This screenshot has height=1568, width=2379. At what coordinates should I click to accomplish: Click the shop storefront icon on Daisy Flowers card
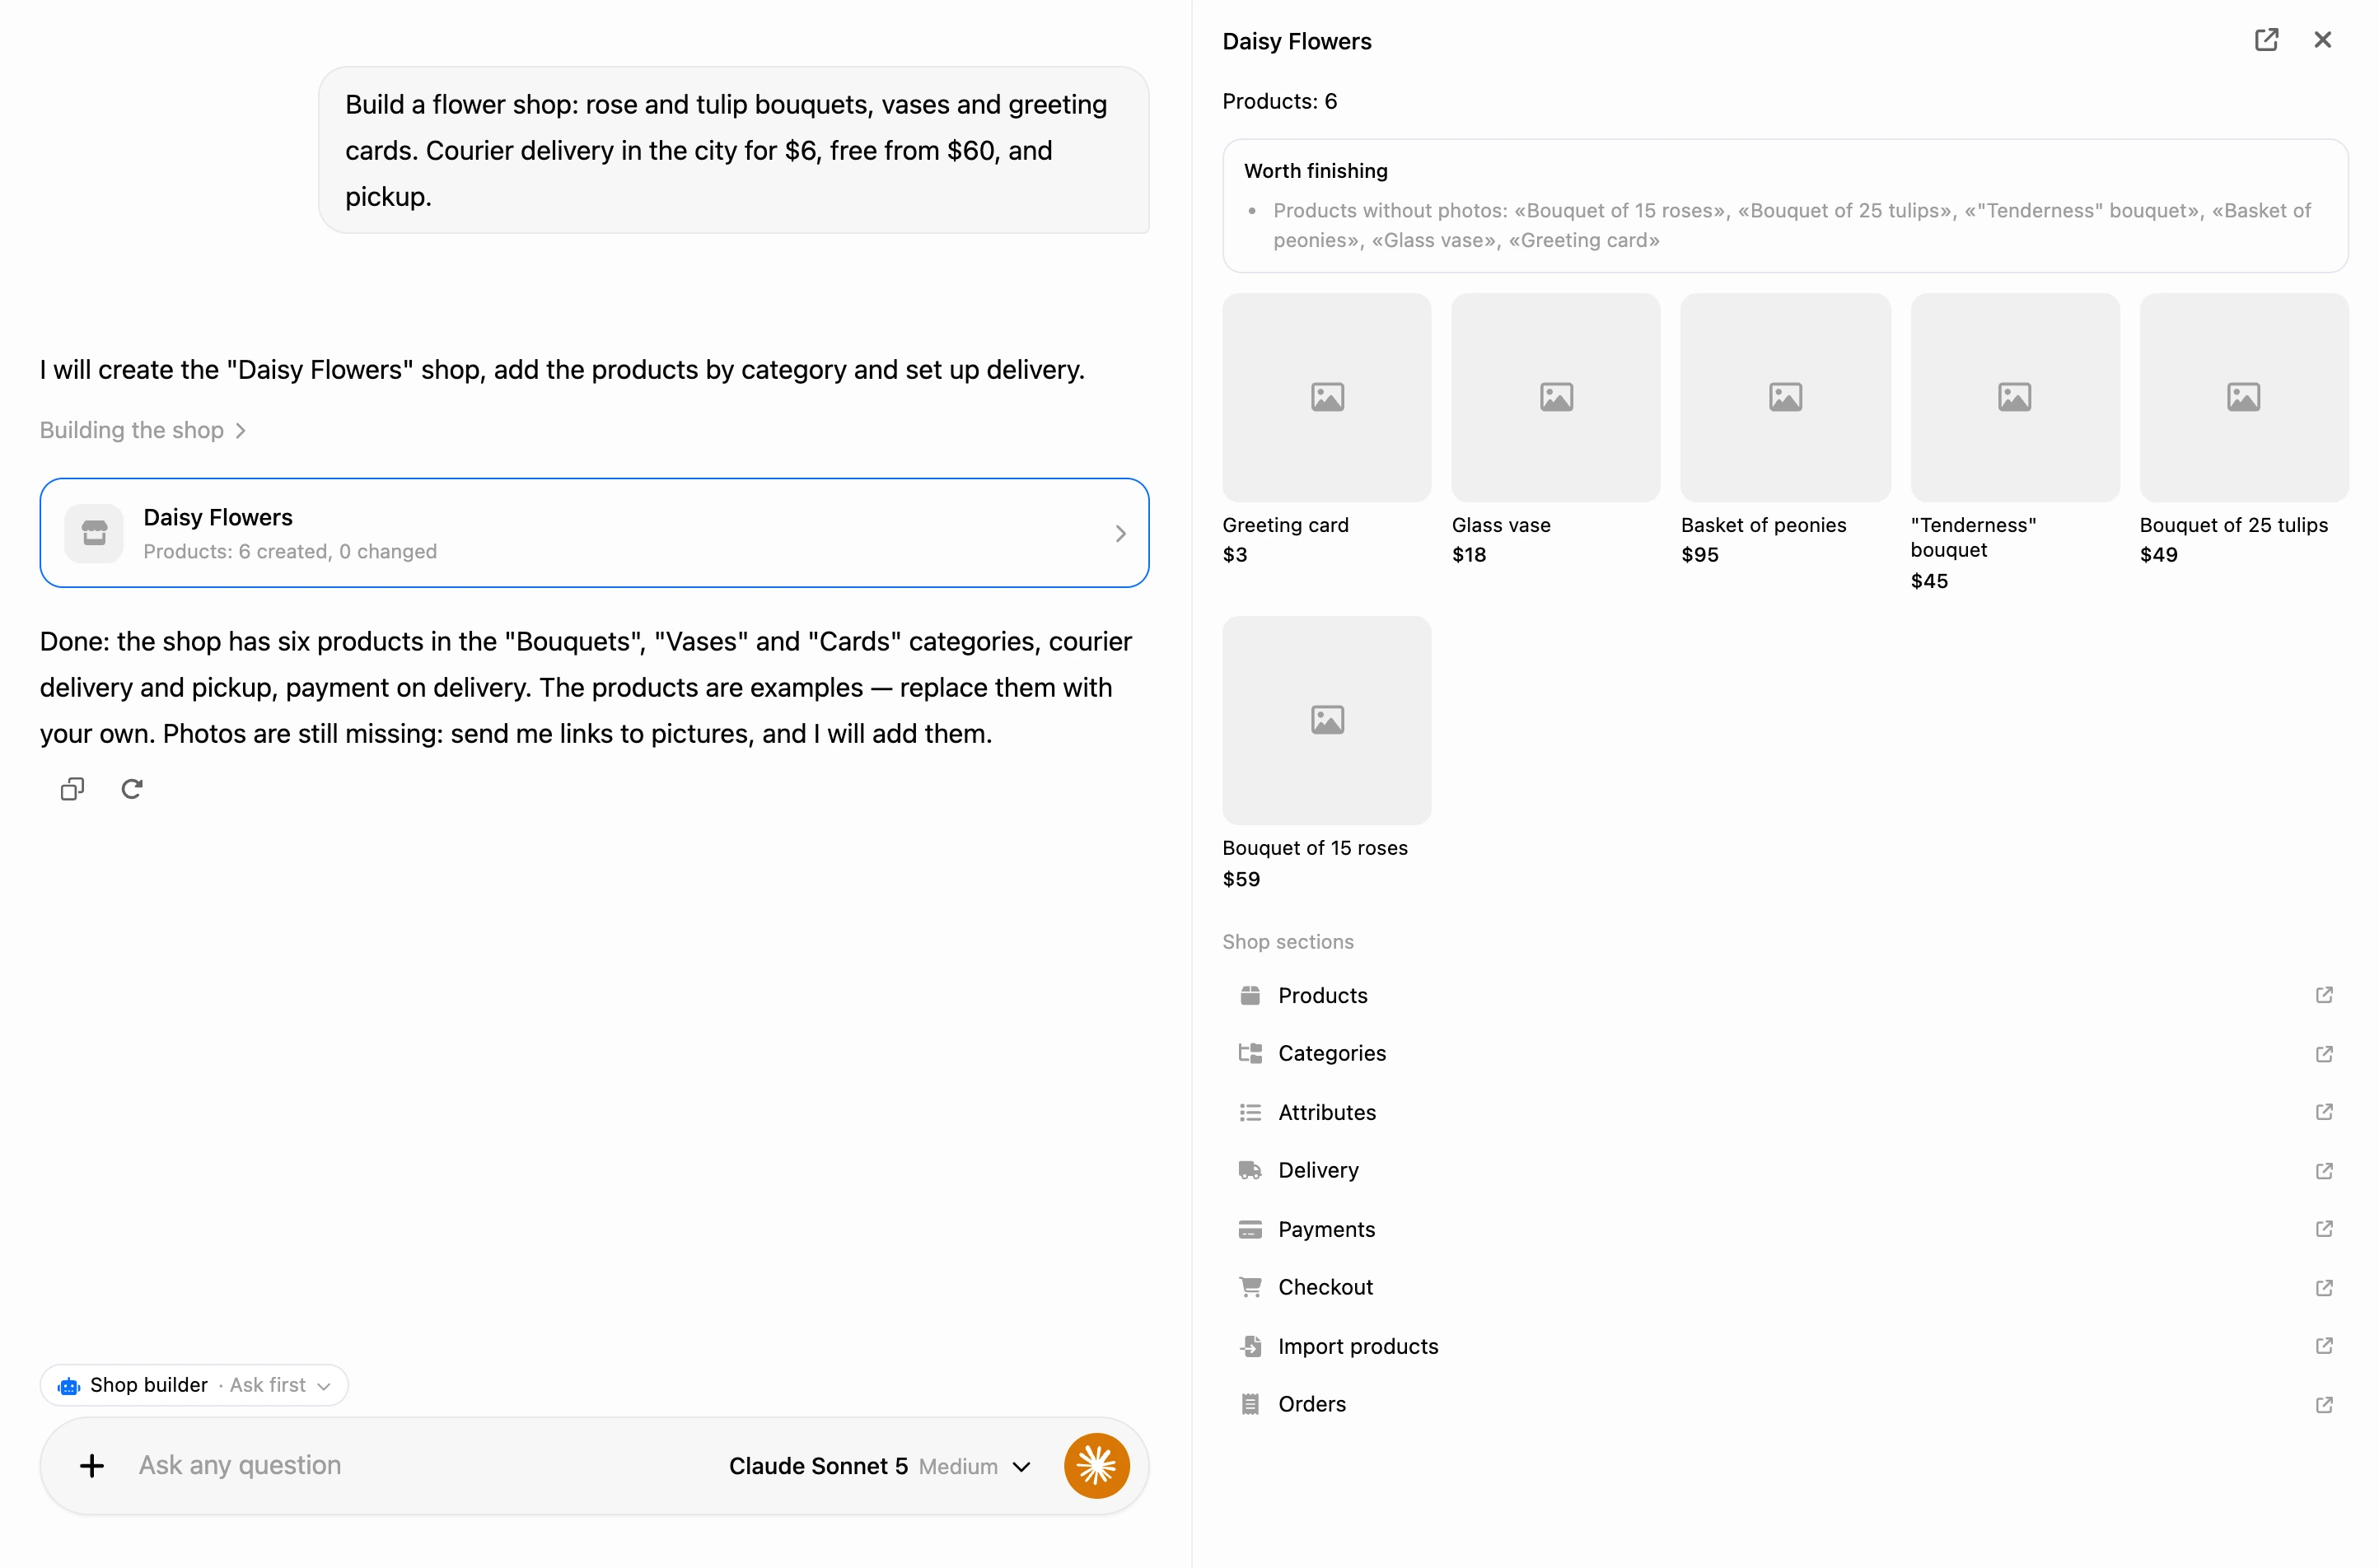pos(94,533)
